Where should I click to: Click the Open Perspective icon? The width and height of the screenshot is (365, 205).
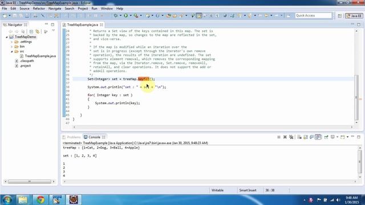coord(340,15)
